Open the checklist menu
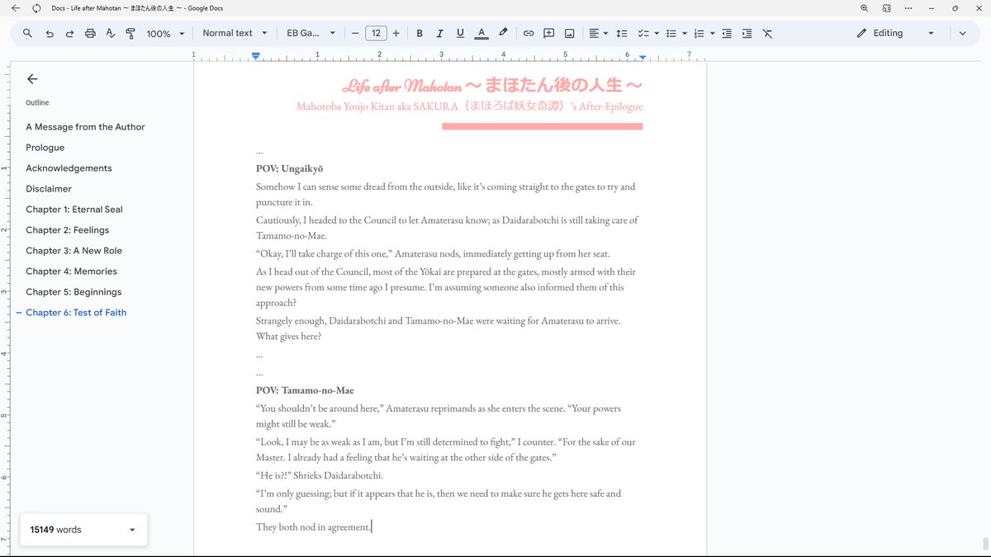 pos(648,33)
